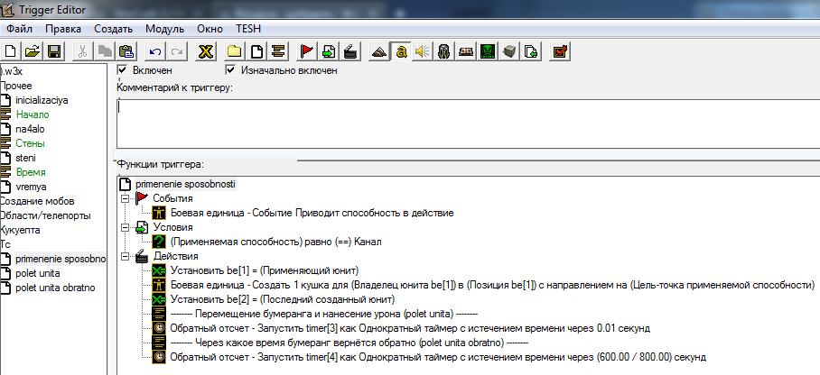This screenshot has height=375, width=820.
Task: Click the Paste clipboard icon
Action: pyautogui.click(x=126, y=51)
